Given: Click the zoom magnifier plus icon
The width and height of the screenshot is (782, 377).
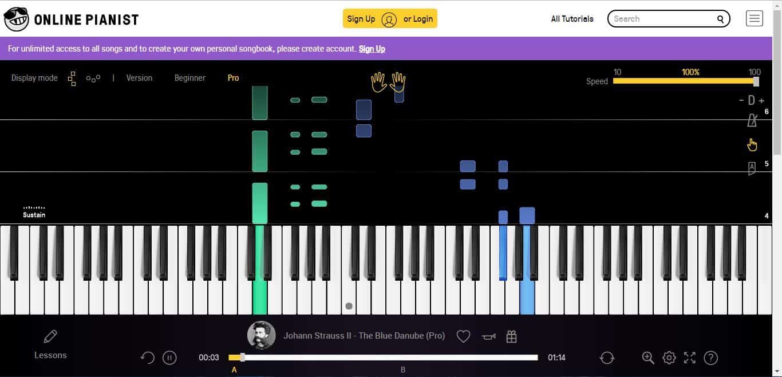Looking at the screenshot, I should pos(648,358).
